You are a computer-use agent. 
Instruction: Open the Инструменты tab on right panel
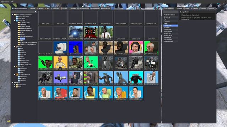coord(169,8)
